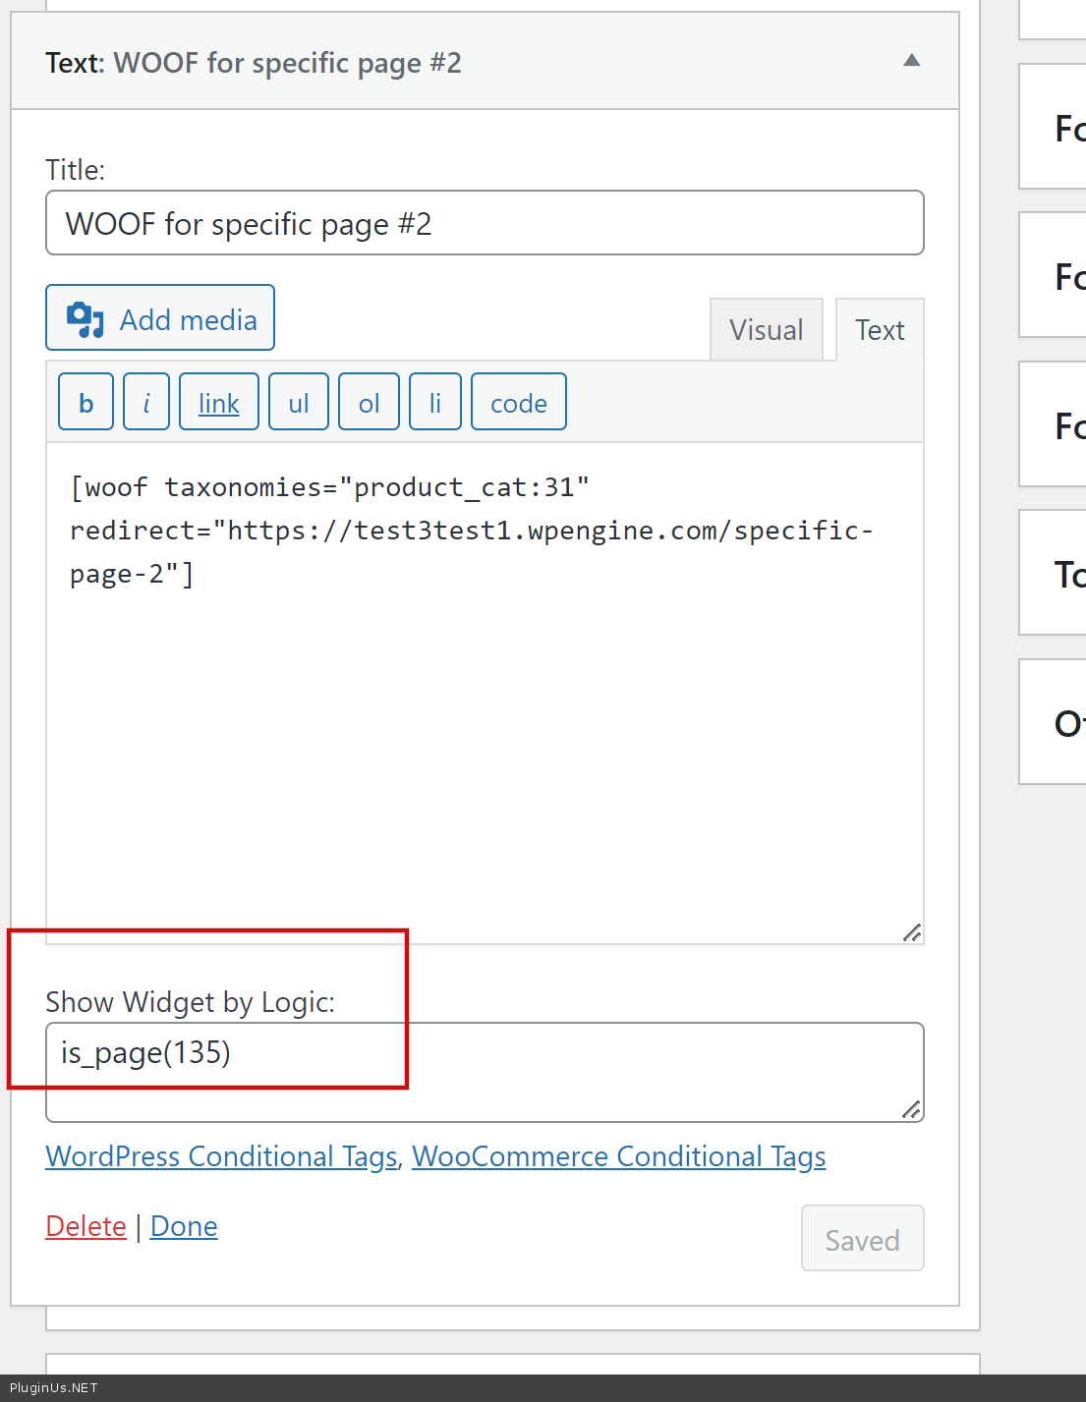
Task: Delete this text widget
Action: click(x=86, y=1226)
